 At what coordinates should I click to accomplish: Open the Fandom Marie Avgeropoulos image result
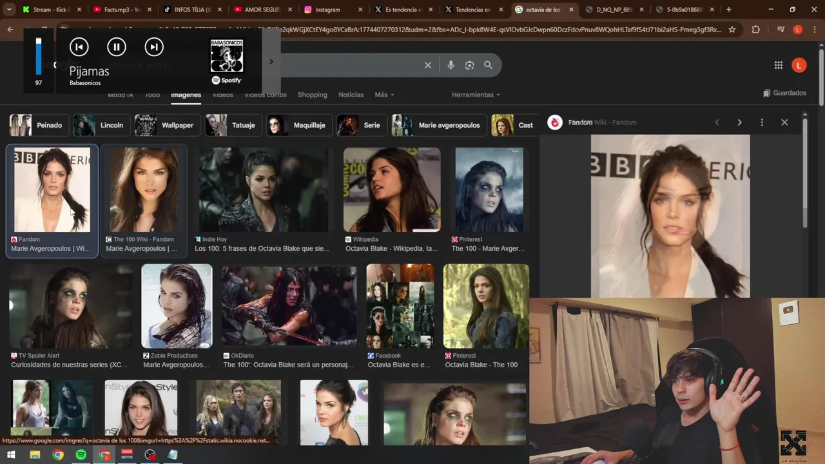(x=52, y=189)
